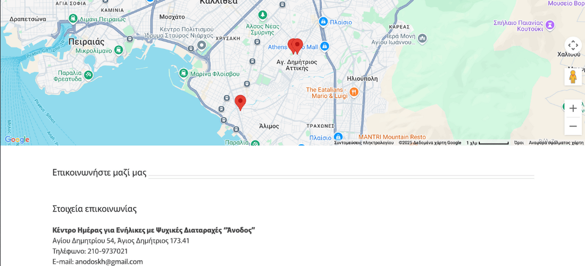The width and height of the screenshot is (585, 266).
Task: Click Αναφορά σφάλματος χάρτη report link
Action: (556, 143)
